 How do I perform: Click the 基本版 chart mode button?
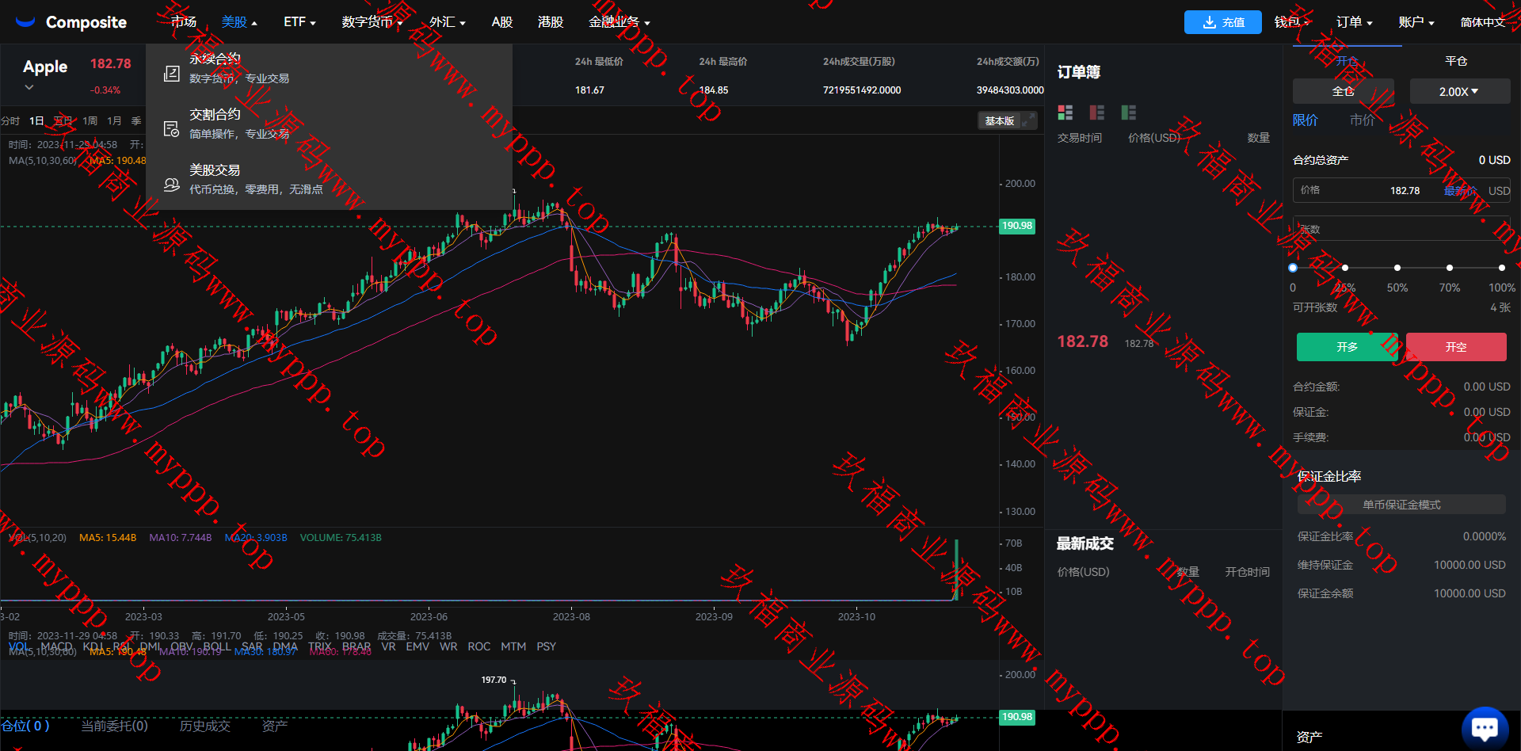1000,120
